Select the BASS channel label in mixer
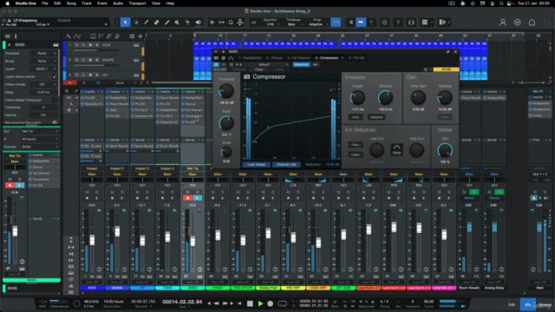Screen dimensions: 555x312 [x=193, y=288]
